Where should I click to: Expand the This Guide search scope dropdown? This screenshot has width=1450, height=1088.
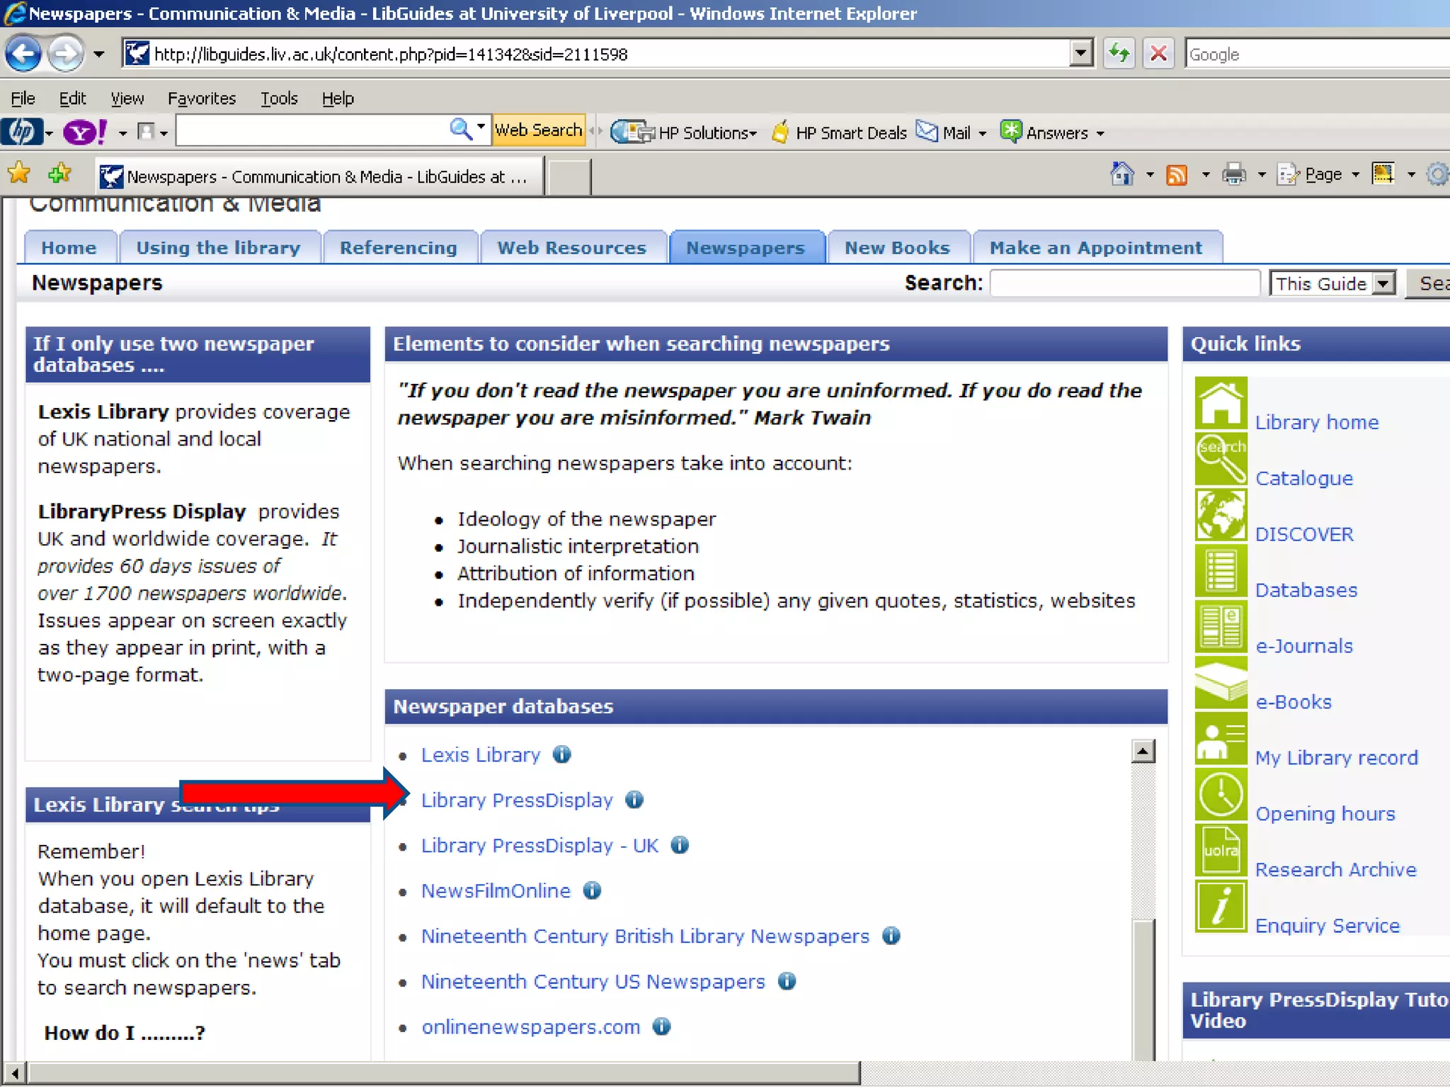click(1382, 284)
